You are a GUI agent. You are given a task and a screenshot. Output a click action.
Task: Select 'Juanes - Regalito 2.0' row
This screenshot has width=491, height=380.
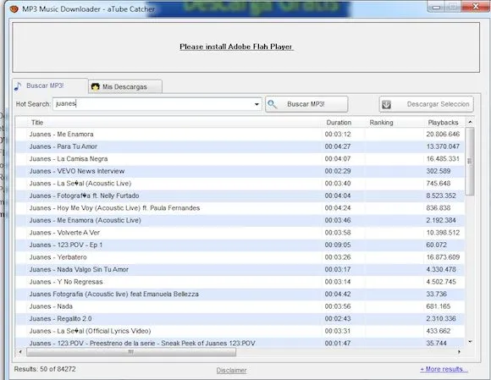click(x=240, y=319)
